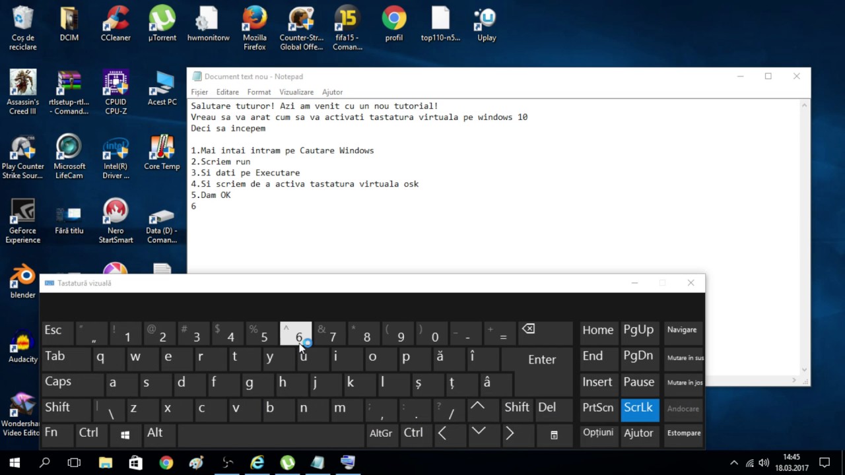Click the spacebar on virtual keyboard
The height and width of the screenshot is (475, 845).
[x=271, y=436]
